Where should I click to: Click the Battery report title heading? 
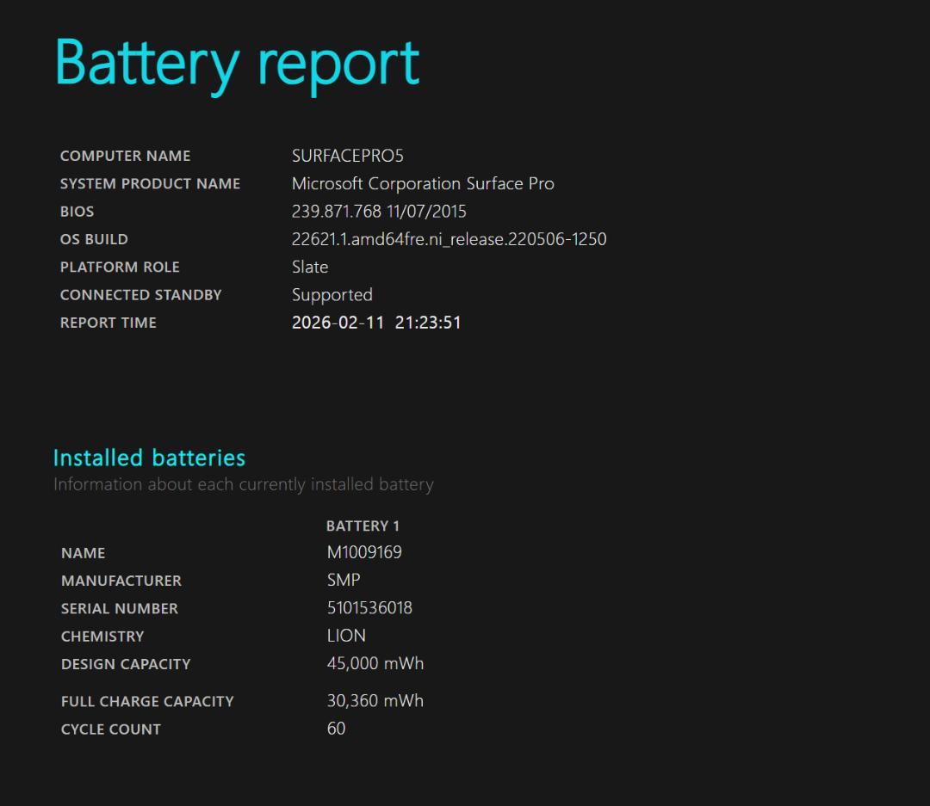click(237, 64)
